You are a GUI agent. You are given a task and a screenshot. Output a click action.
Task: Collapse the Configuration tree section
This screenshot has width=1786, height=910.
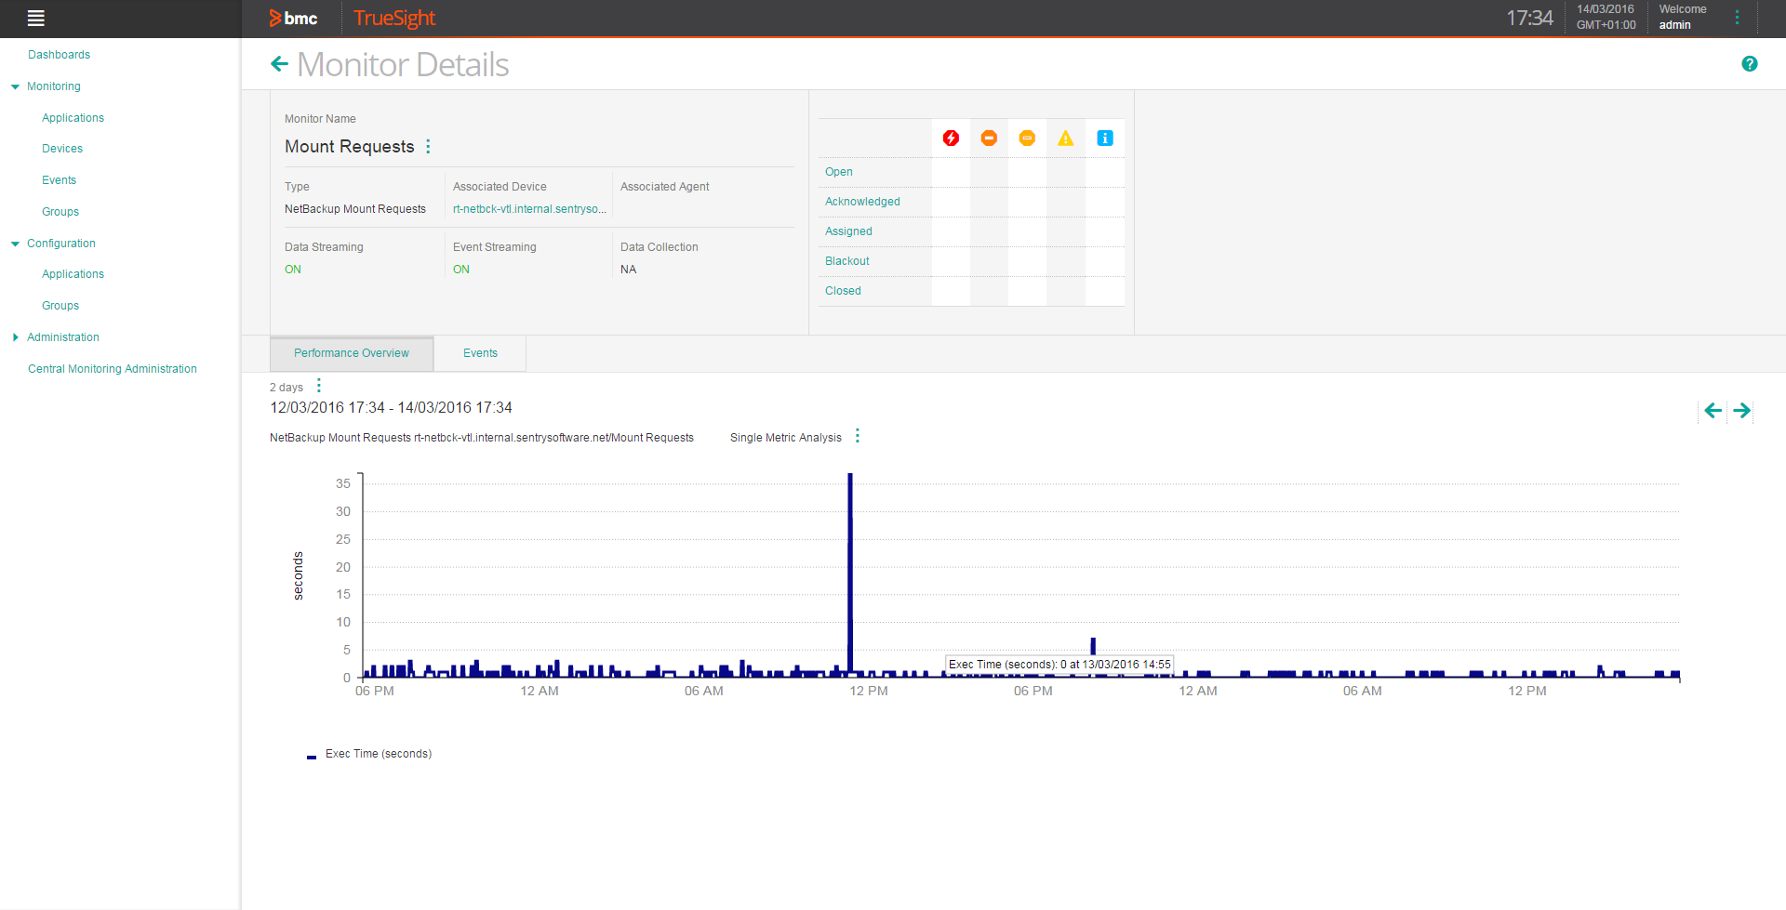point(15,244)
